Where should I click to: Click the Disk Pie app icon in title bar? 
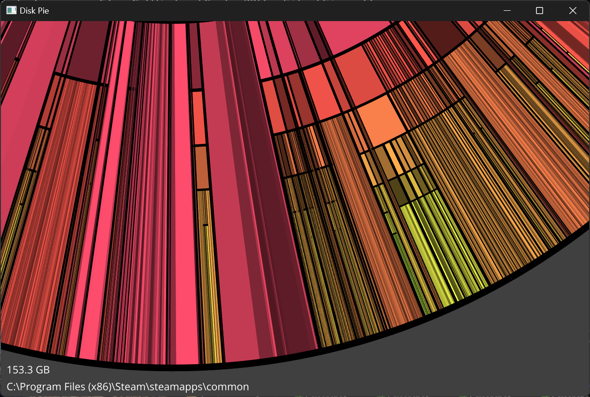pyautogui.click(x=11, y=10)
